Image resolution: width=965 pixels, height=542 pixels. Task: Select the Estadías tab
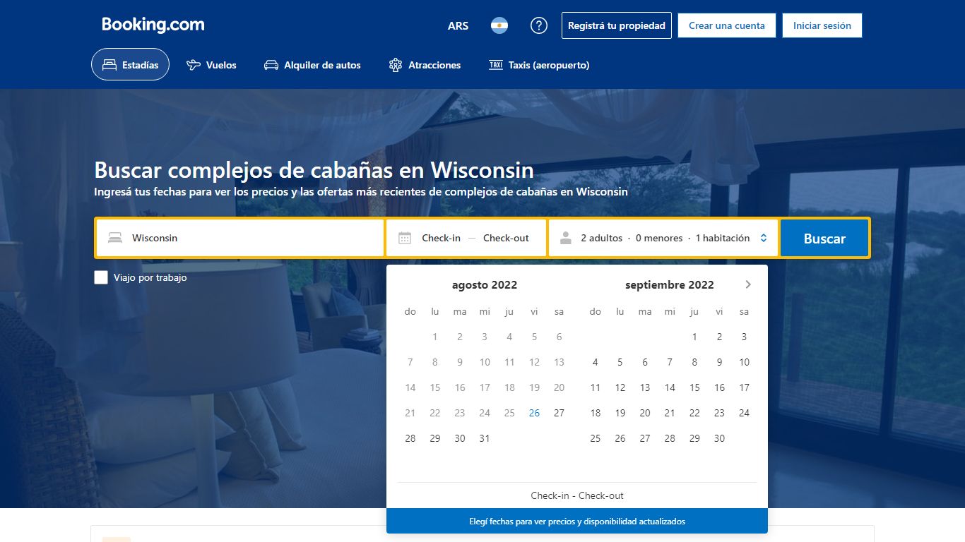click(x=130, y=64)
